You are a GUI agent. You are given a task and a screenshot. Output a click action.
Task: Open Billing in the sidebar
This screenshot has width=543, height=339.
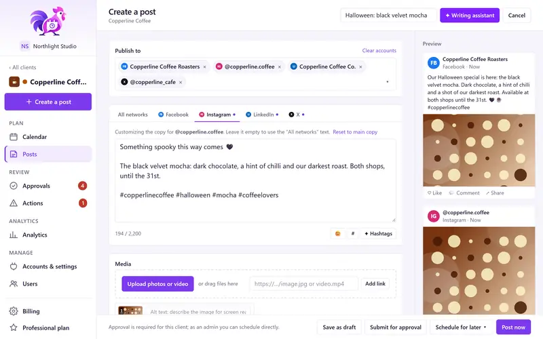[48, 311]
